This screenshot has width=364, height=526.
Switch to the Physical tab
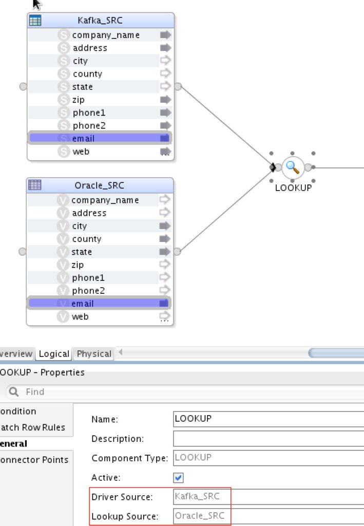pyautogui.click(x=94, y=354)
